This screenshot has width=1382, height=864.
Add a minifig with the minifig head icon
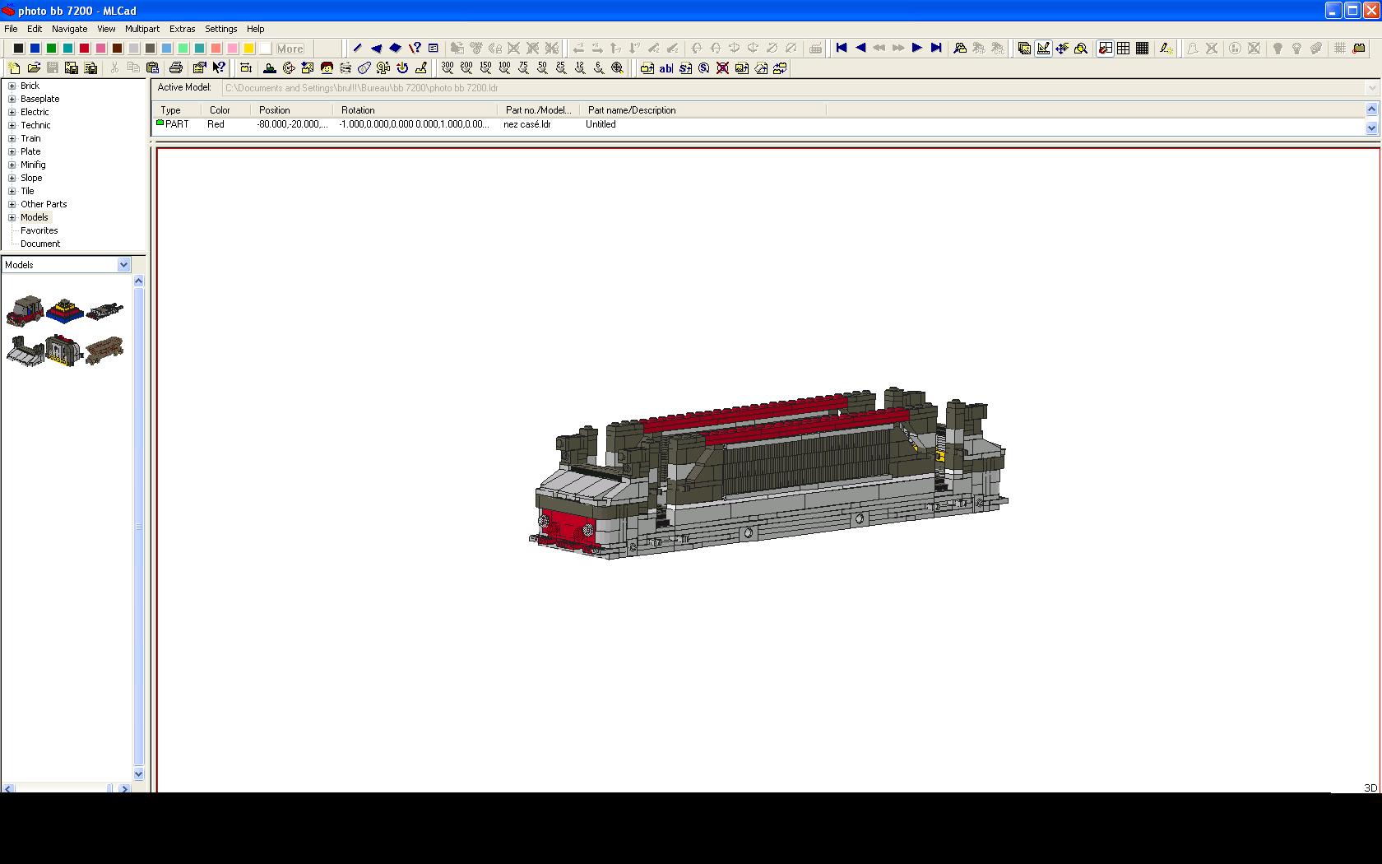[327, 68]
